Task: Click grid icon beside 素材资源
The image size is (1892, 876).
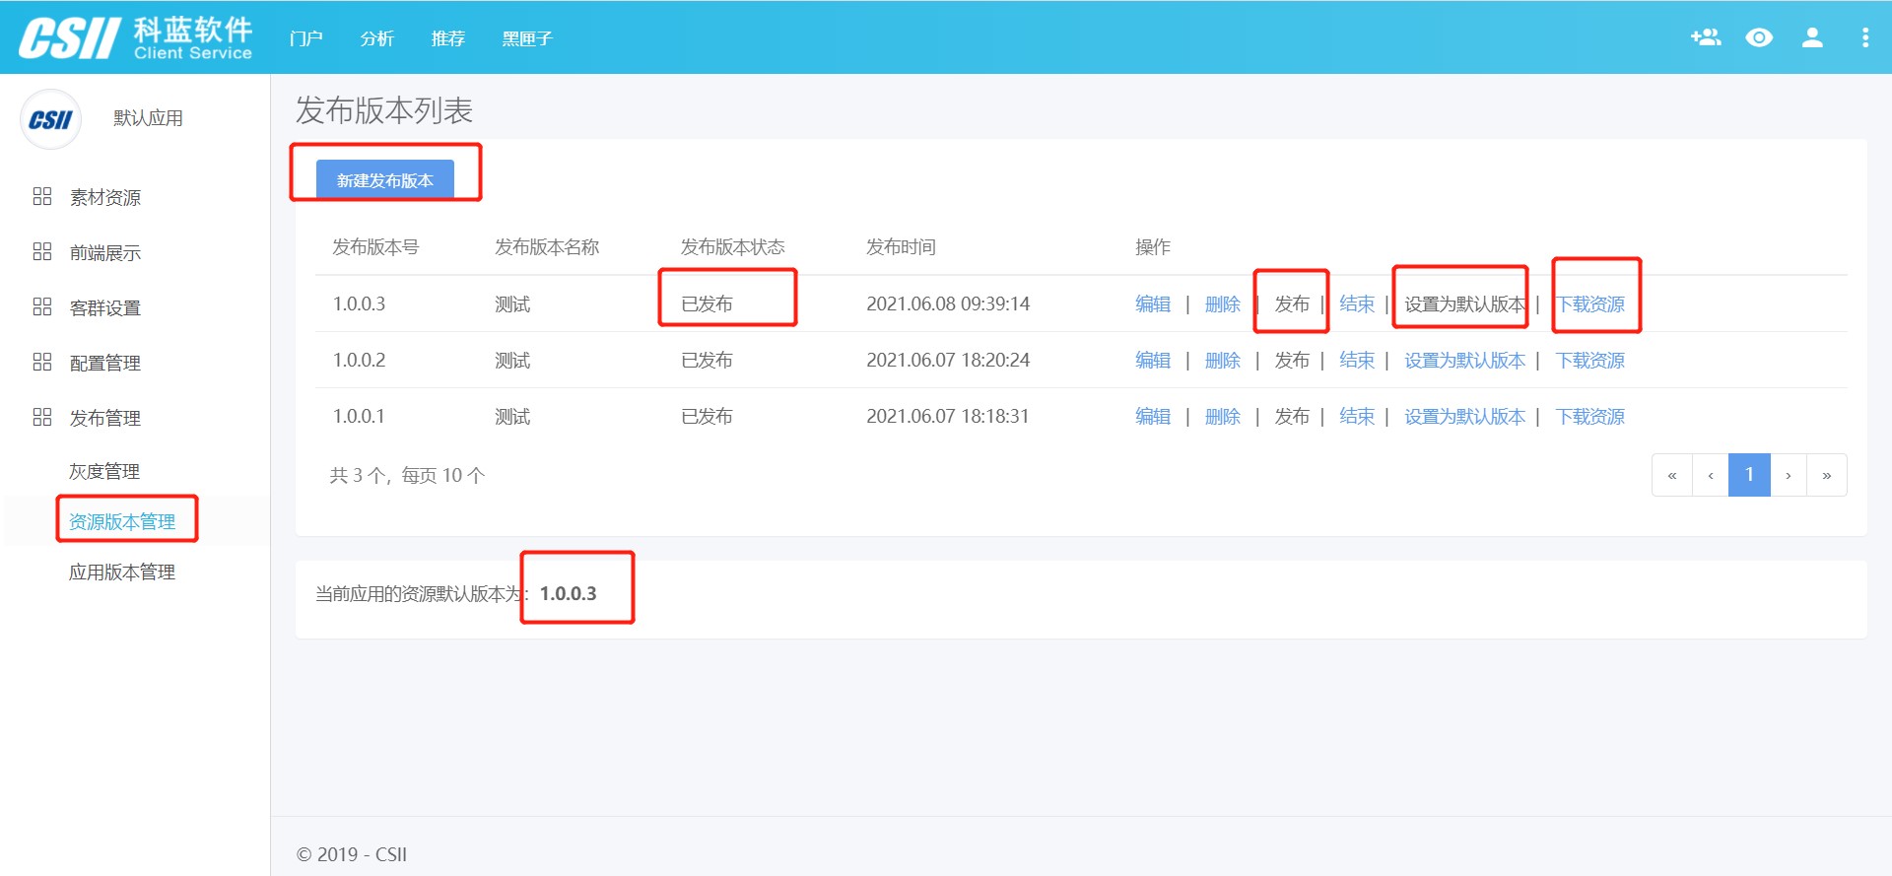Action: [42, 196]
